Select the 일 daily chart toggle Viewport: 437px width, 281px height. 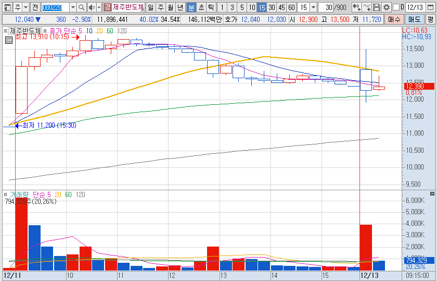pos(151,7)
